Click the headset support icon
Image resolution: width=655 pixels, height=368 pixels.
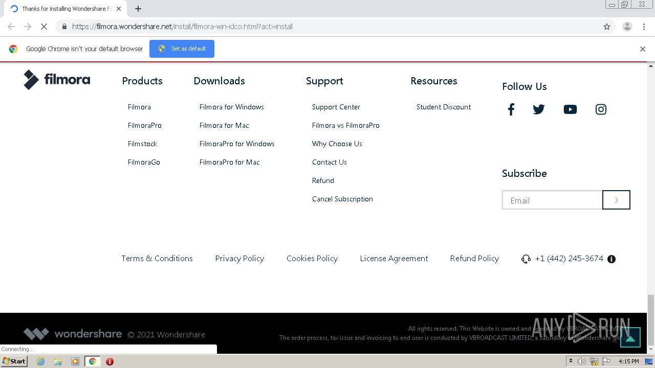[526, 259]
